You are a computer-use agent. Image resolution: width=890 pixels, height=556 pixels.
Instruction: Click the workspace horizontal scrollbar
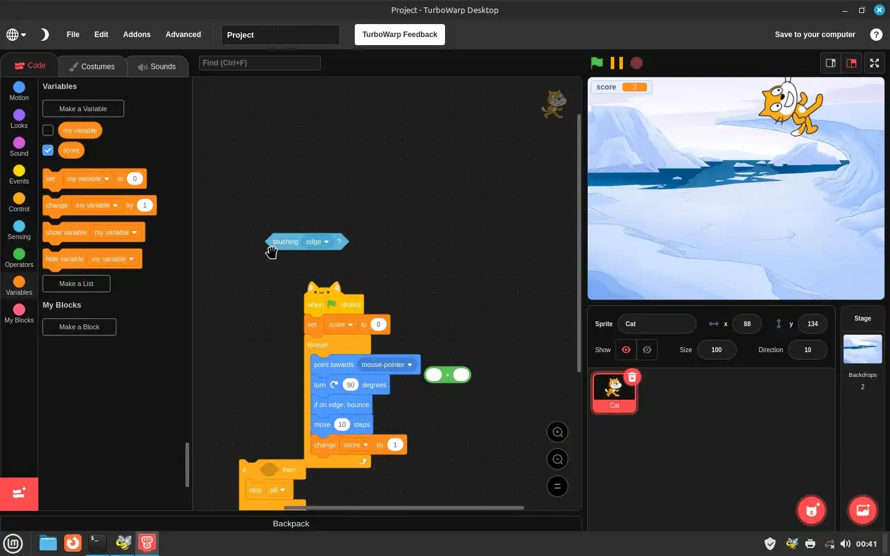[404, 508]
